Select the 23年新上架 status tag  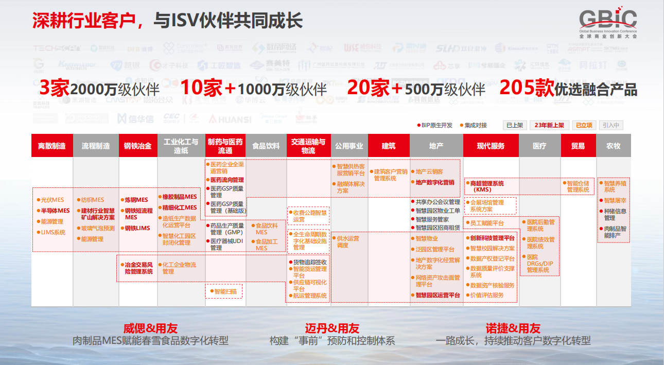point(549,125)
